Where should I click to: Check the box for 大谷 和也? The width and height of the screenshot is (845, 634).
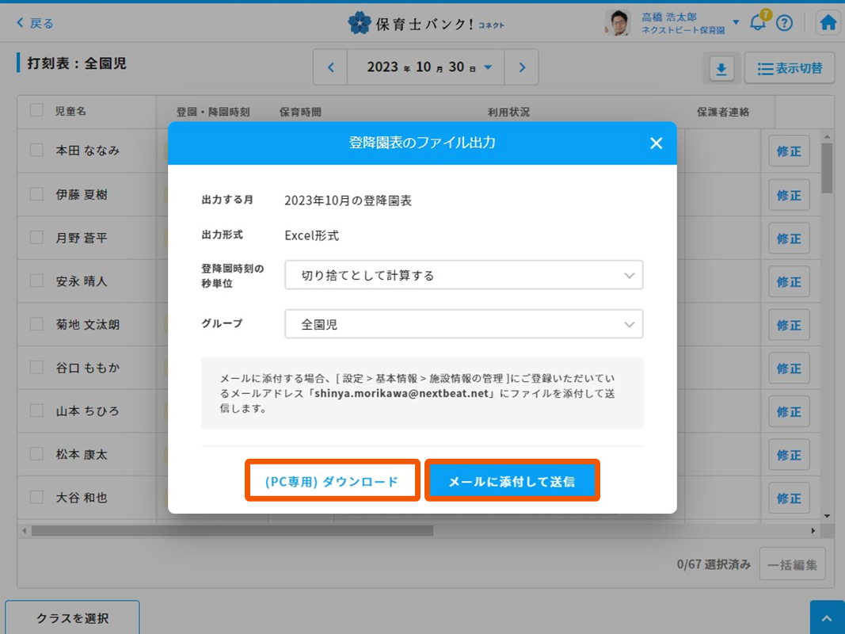coord(36,498)
